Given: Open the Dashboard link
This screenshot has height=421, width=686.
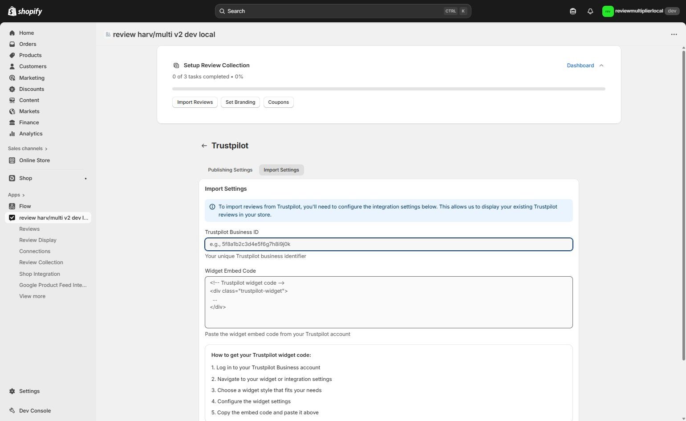Looking at the screenshot, I should (580, 65).
